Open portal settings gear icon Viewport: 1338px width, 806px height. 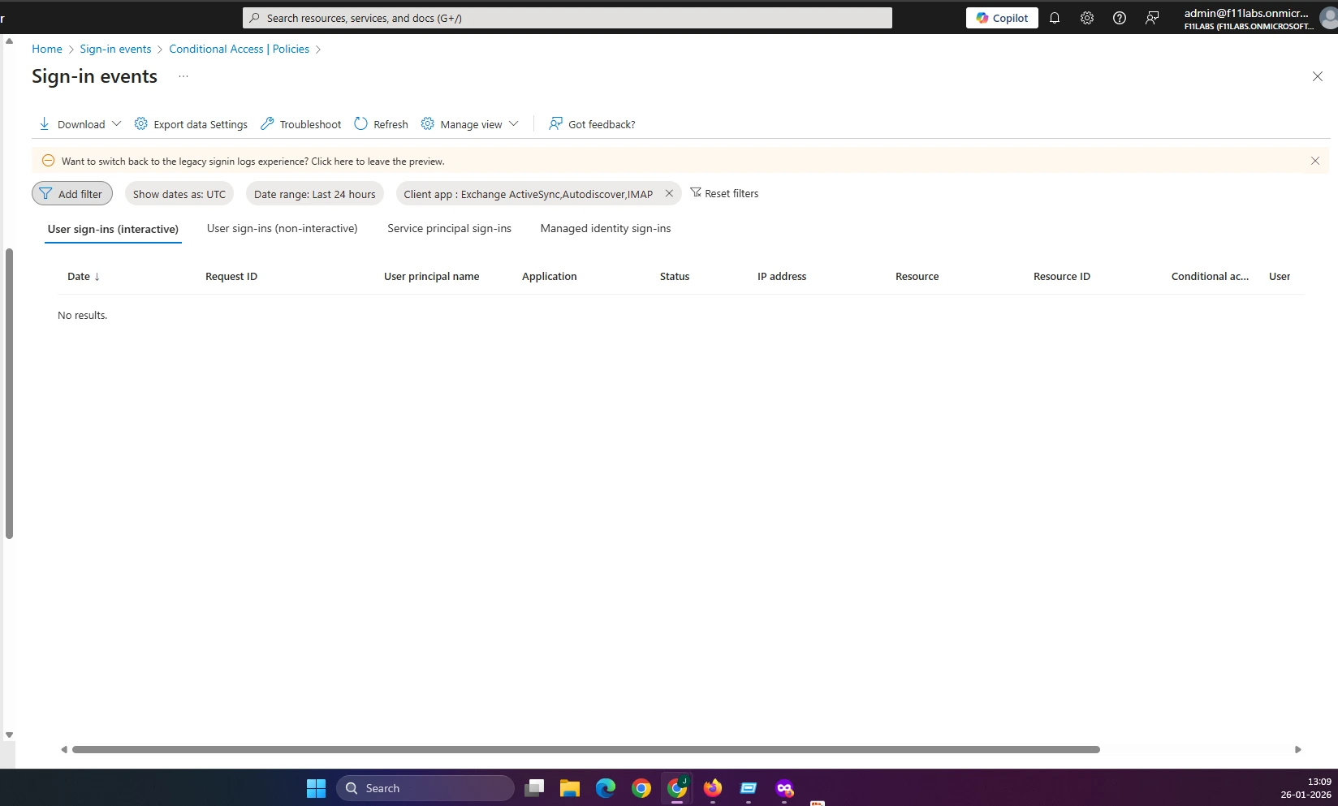(1086, 18)
